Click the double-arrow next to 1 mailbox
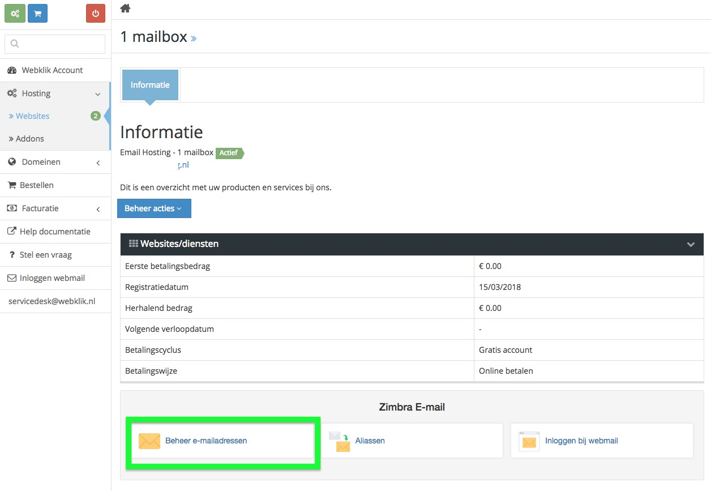 pos(194,39)
